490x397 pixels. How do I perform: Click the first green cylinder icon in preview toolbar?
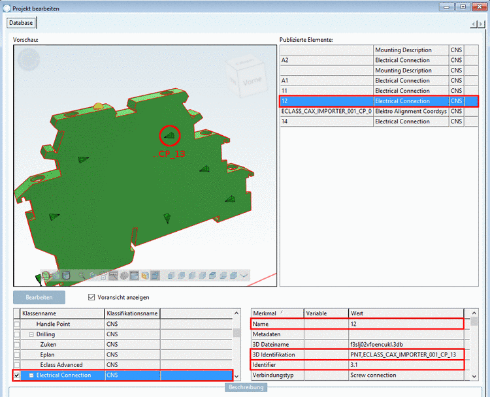[46, 276]
